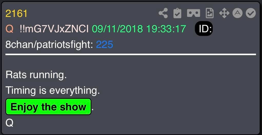Click the period after Enjoy the show

click(x=93, y=110)
